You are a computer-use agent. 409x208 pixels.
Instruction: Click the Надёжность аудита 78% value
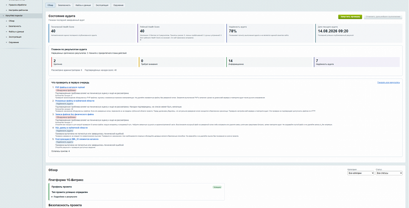[233, 31]
